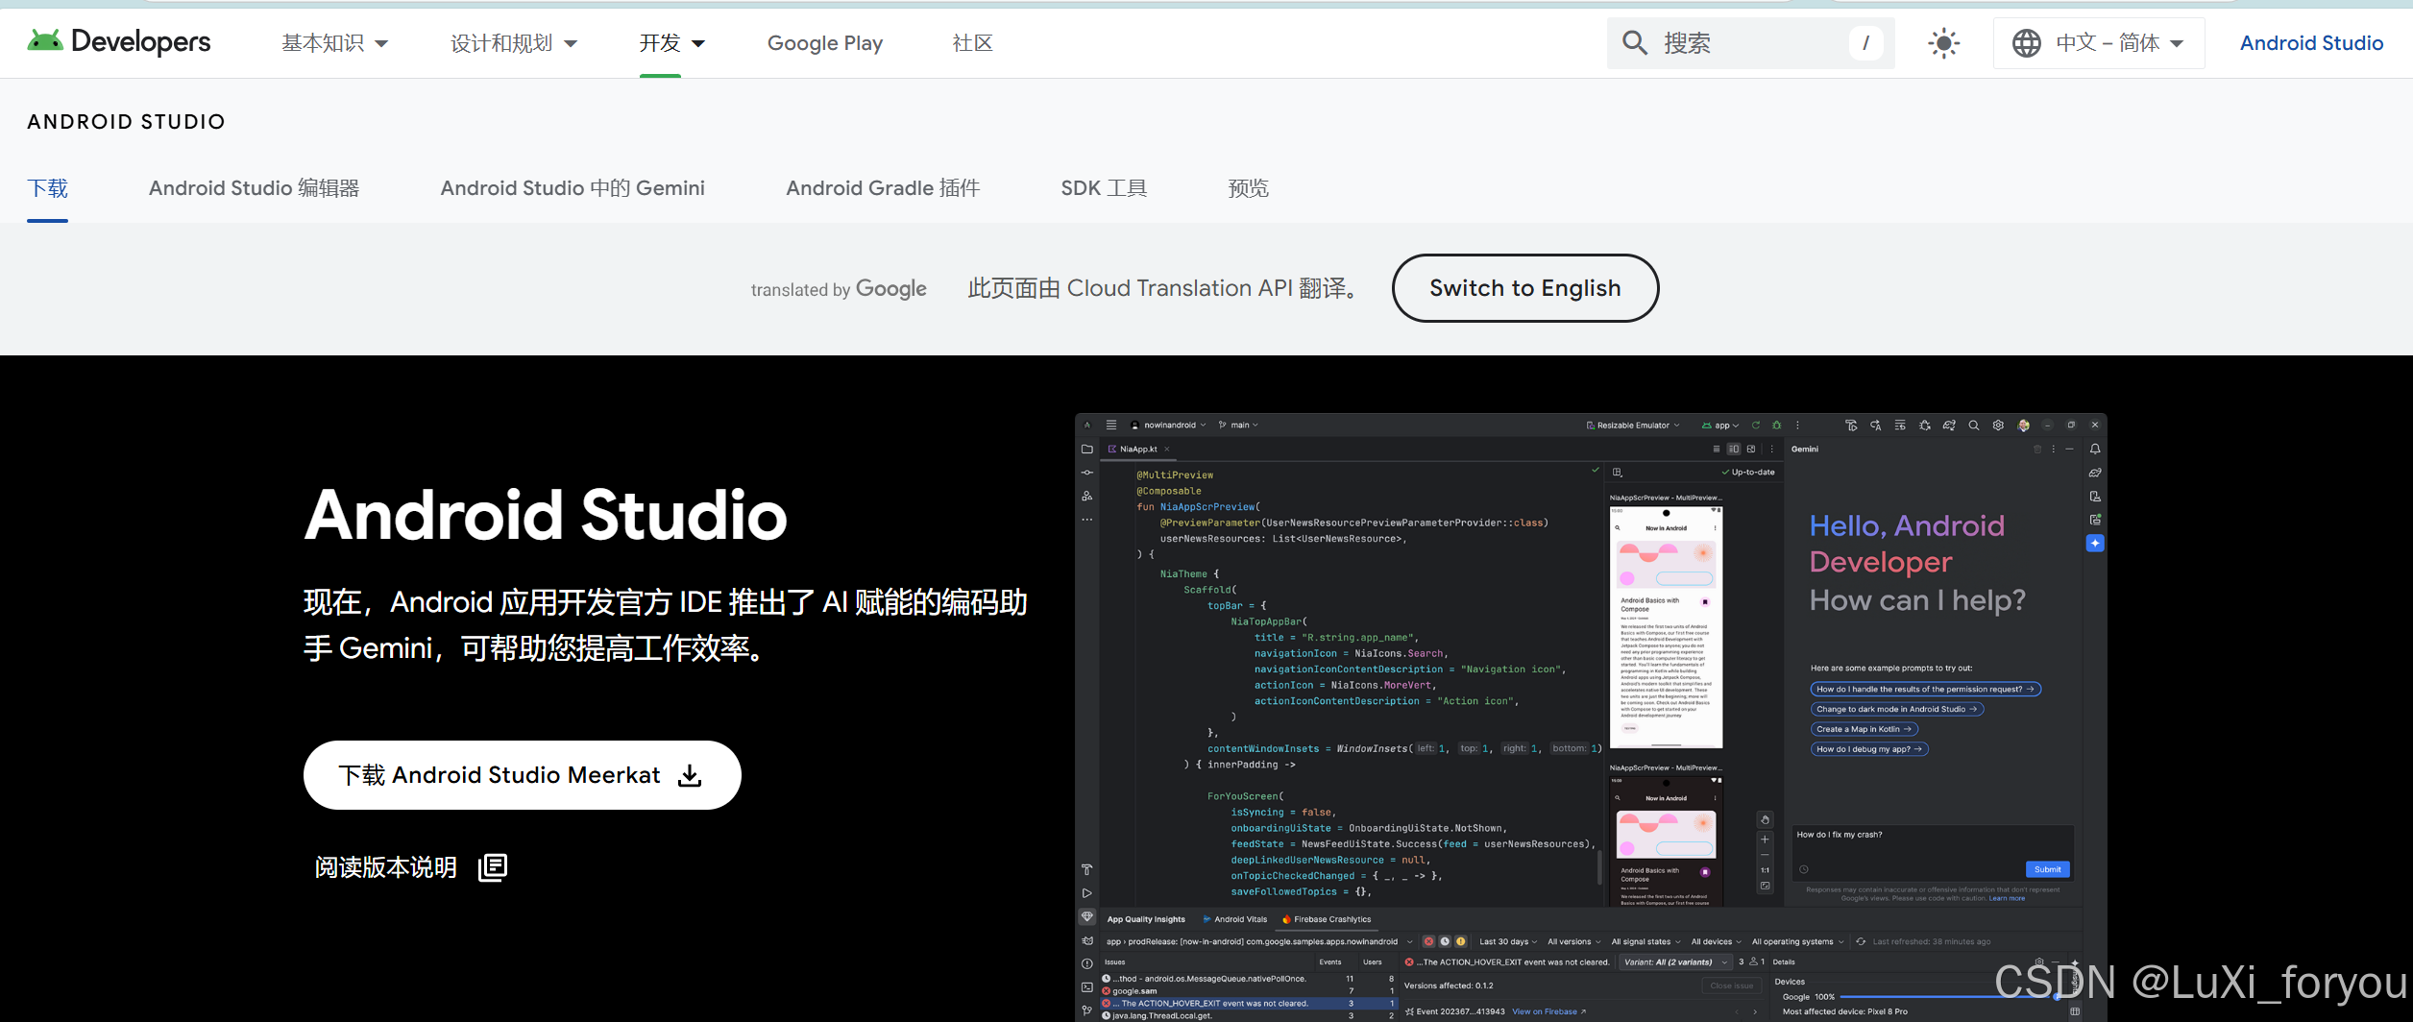The height and width of the screenshot is (1022, 2413).
Task: Click the green debug bug icon in the IDE toolbar
Action: [x=1776, y=425]
